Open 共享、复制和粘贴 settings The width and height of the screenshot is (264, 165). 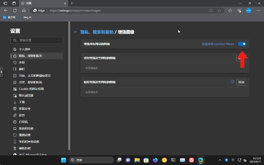[37, 82]
